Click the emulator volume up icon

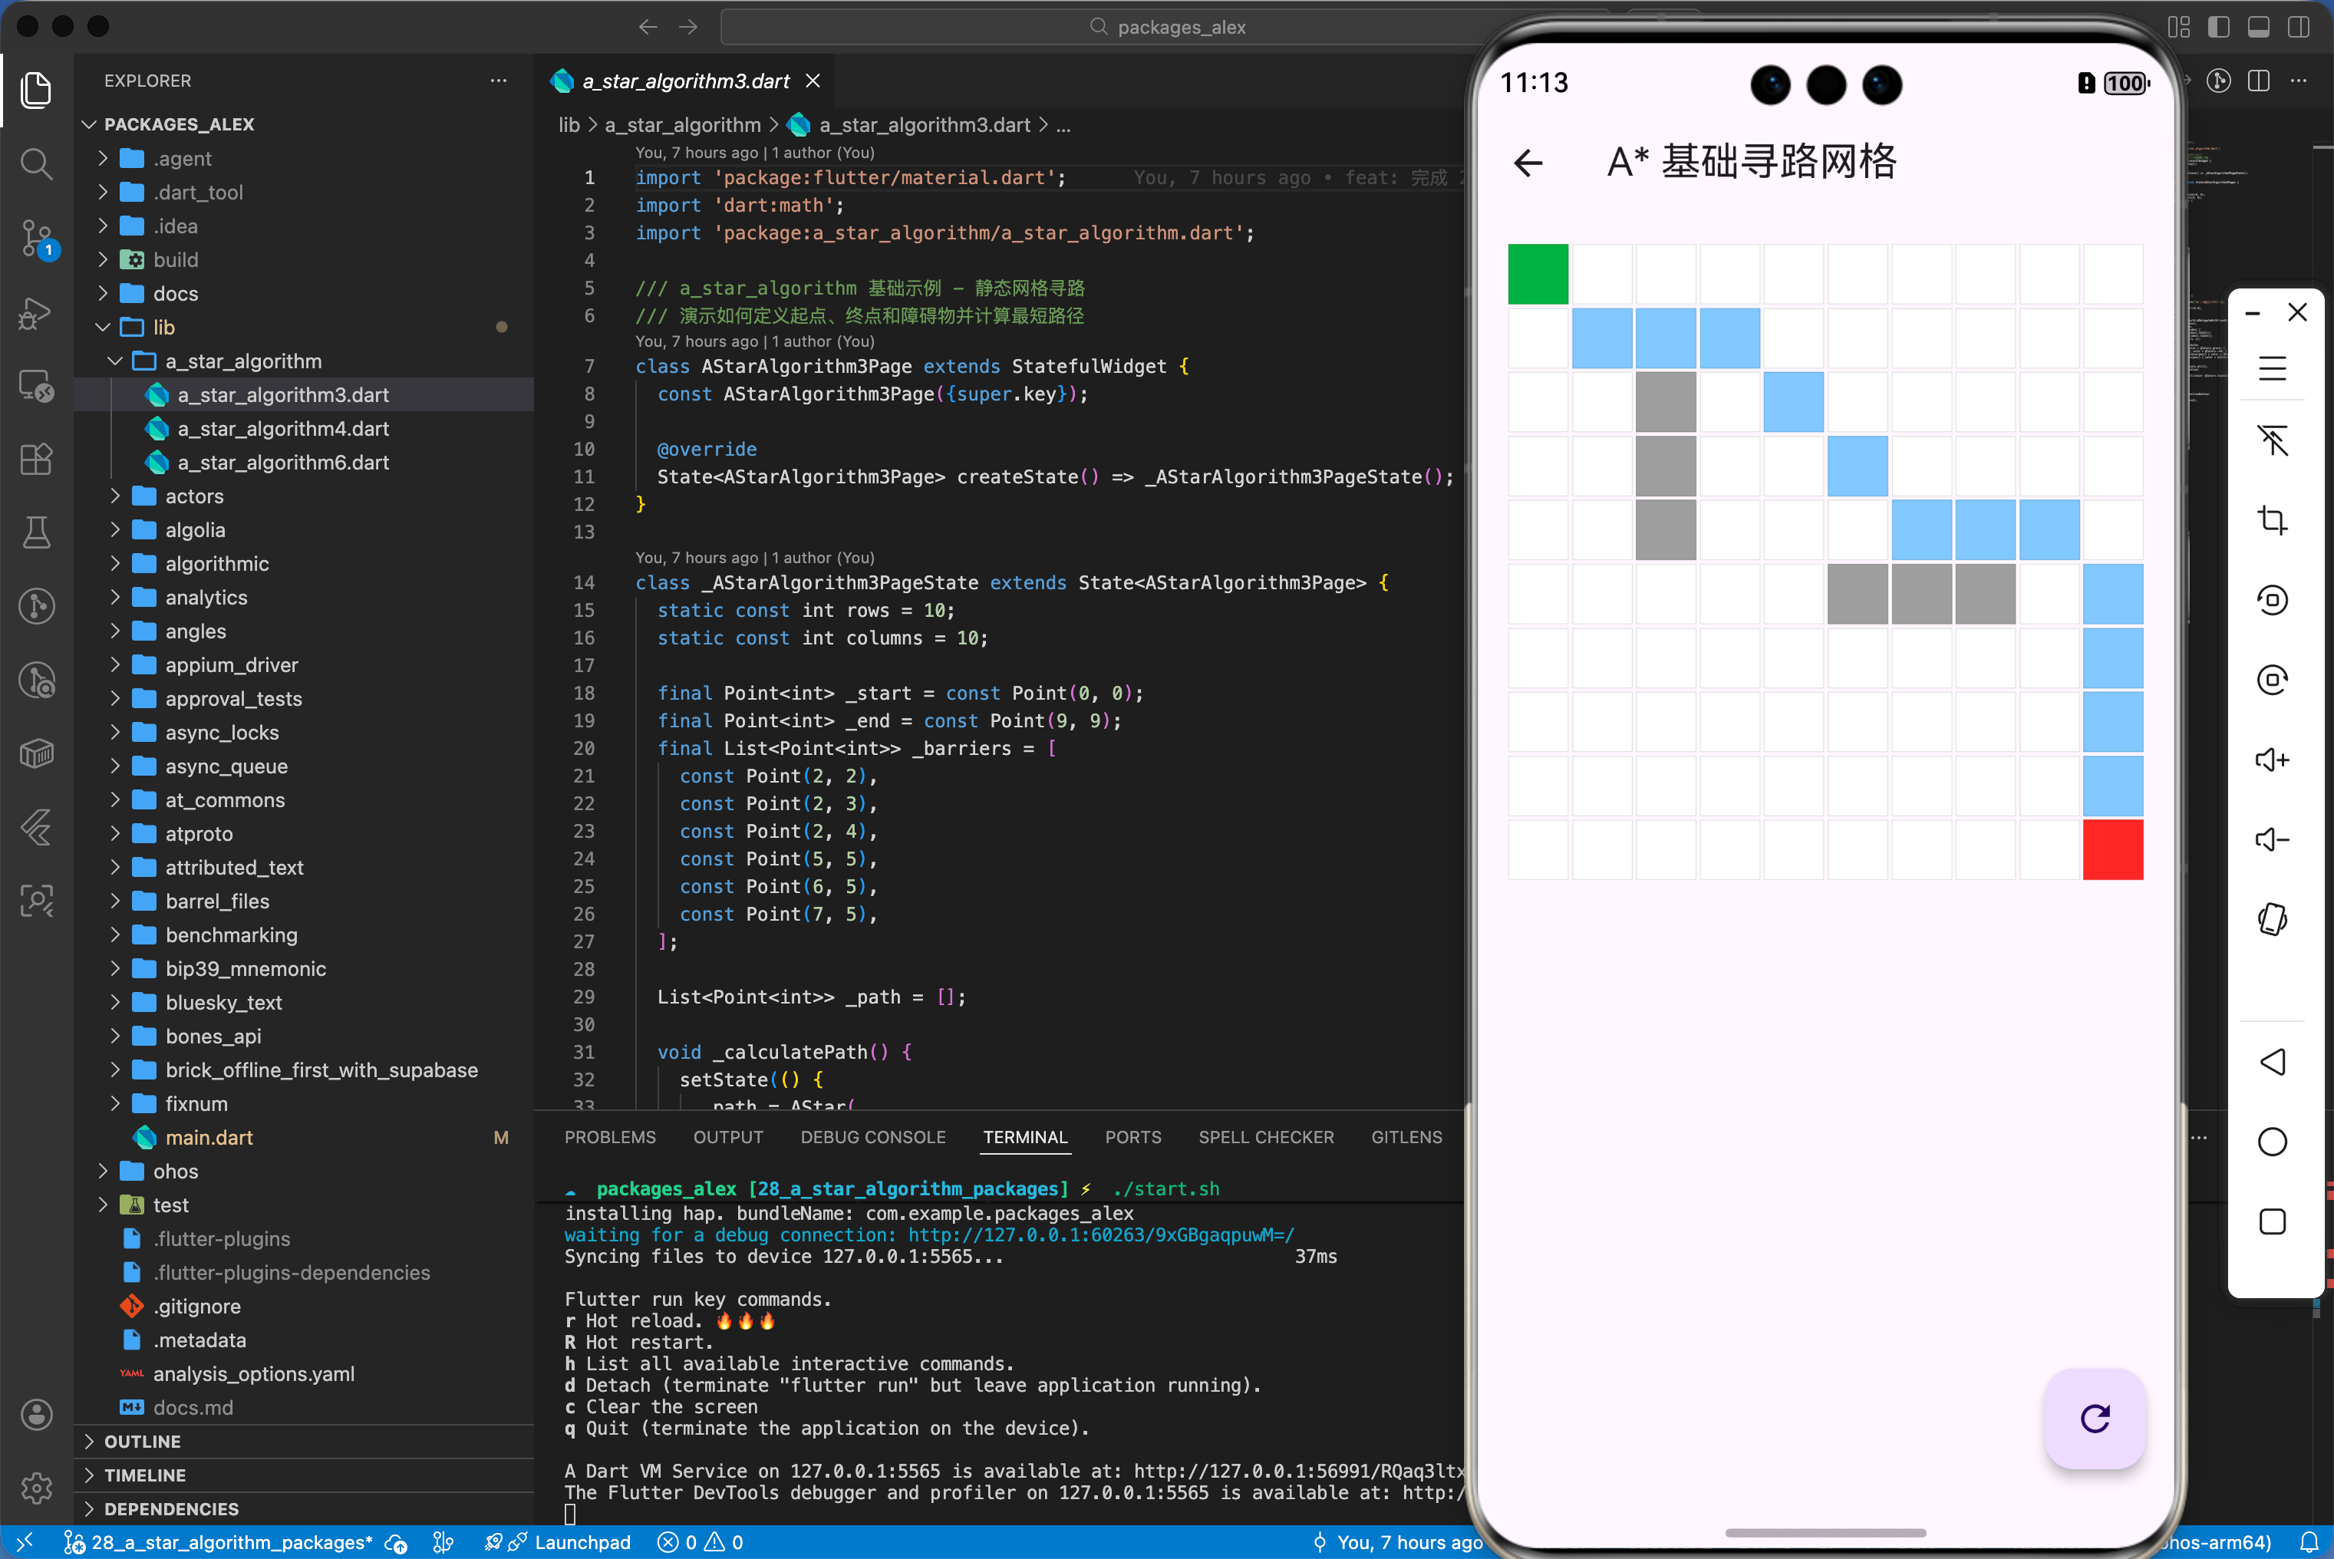click(2273, 760)
